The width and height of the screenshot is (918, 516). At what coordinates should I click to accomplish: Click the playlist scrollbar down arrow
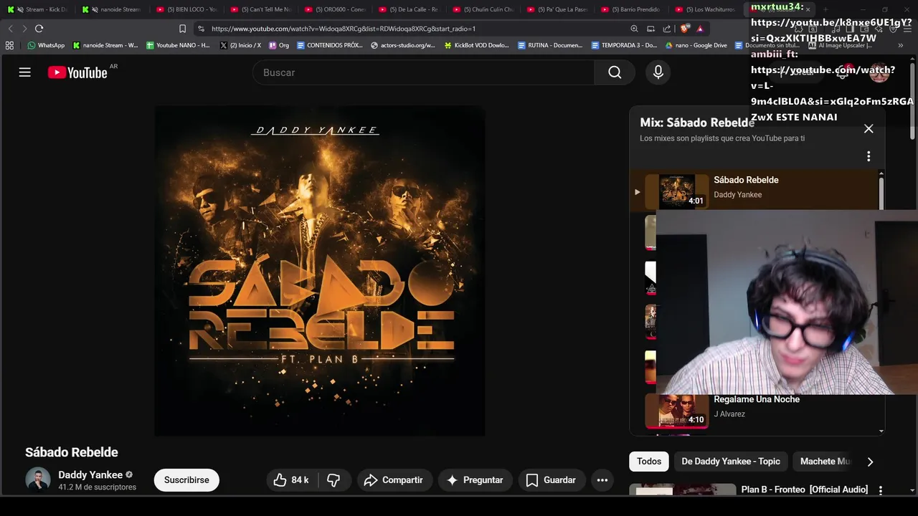881,431
